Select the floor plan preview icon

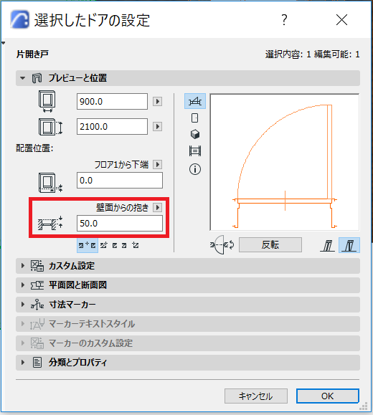[x=195, y=101]
